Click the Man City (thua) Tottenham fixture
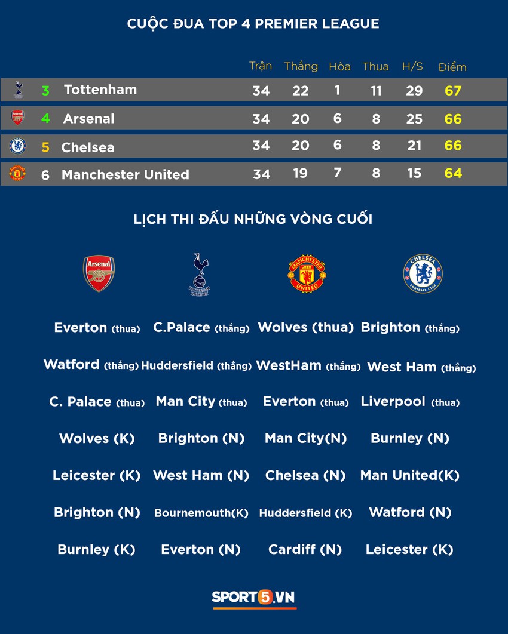Viewport: 508px width, 634px height. [201, 402]
